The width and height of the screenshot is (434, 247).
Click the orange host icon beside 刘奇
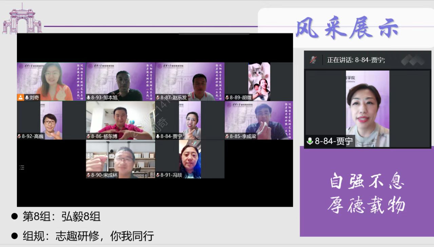[21, 98]
